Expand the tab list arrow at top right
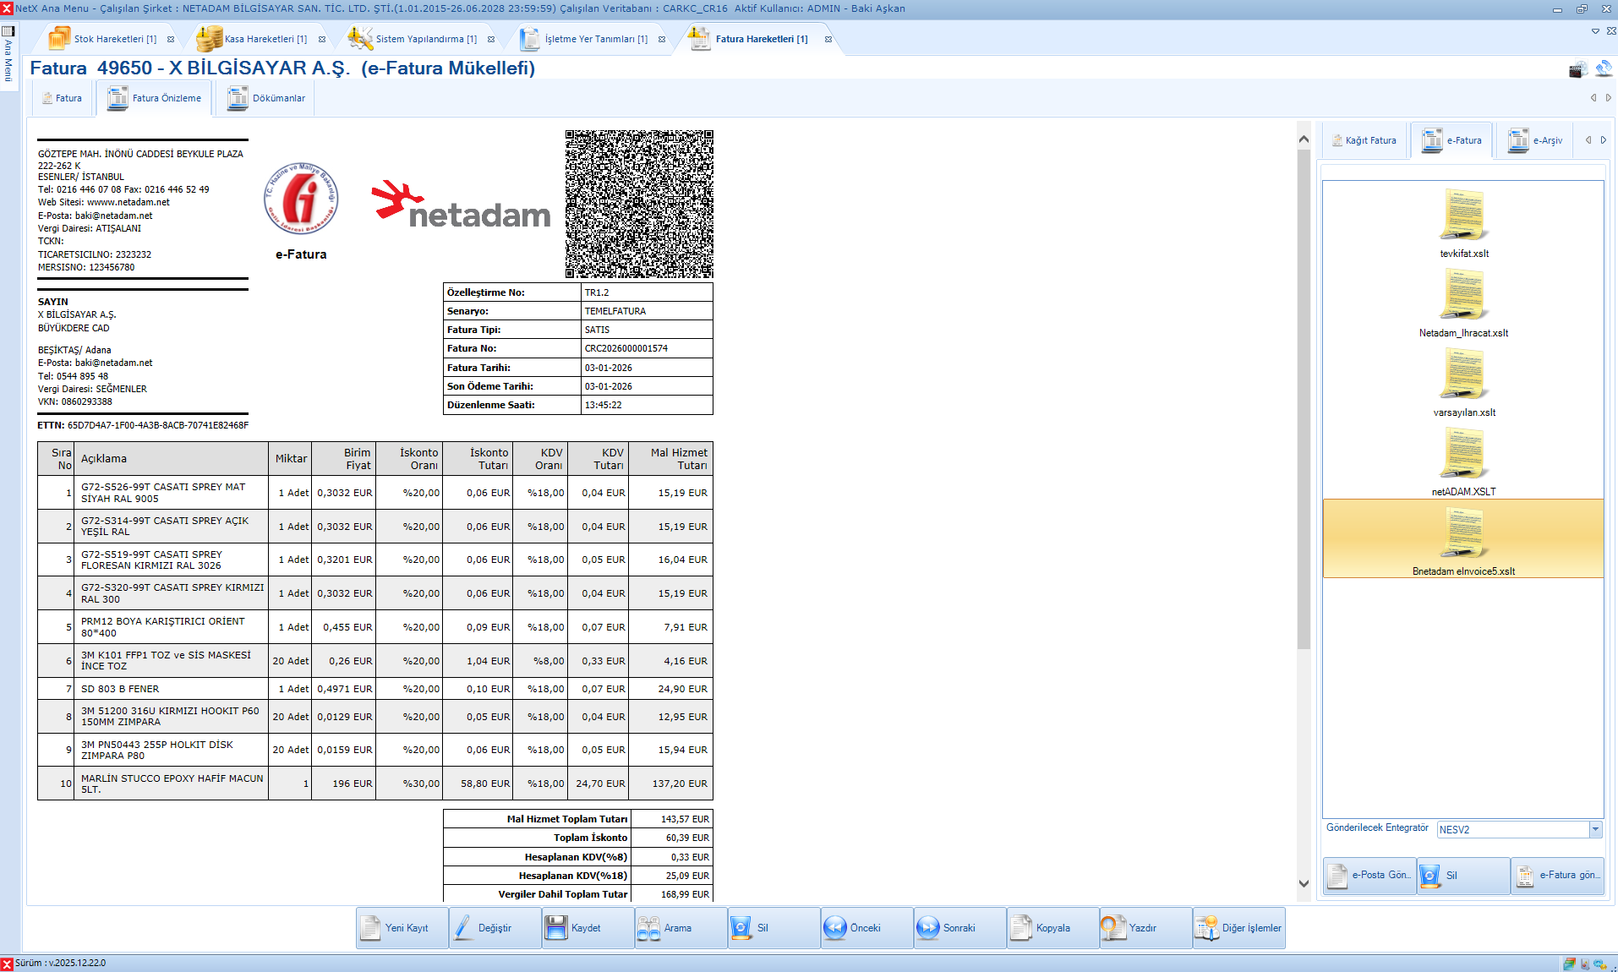 tap(1595, 31)
